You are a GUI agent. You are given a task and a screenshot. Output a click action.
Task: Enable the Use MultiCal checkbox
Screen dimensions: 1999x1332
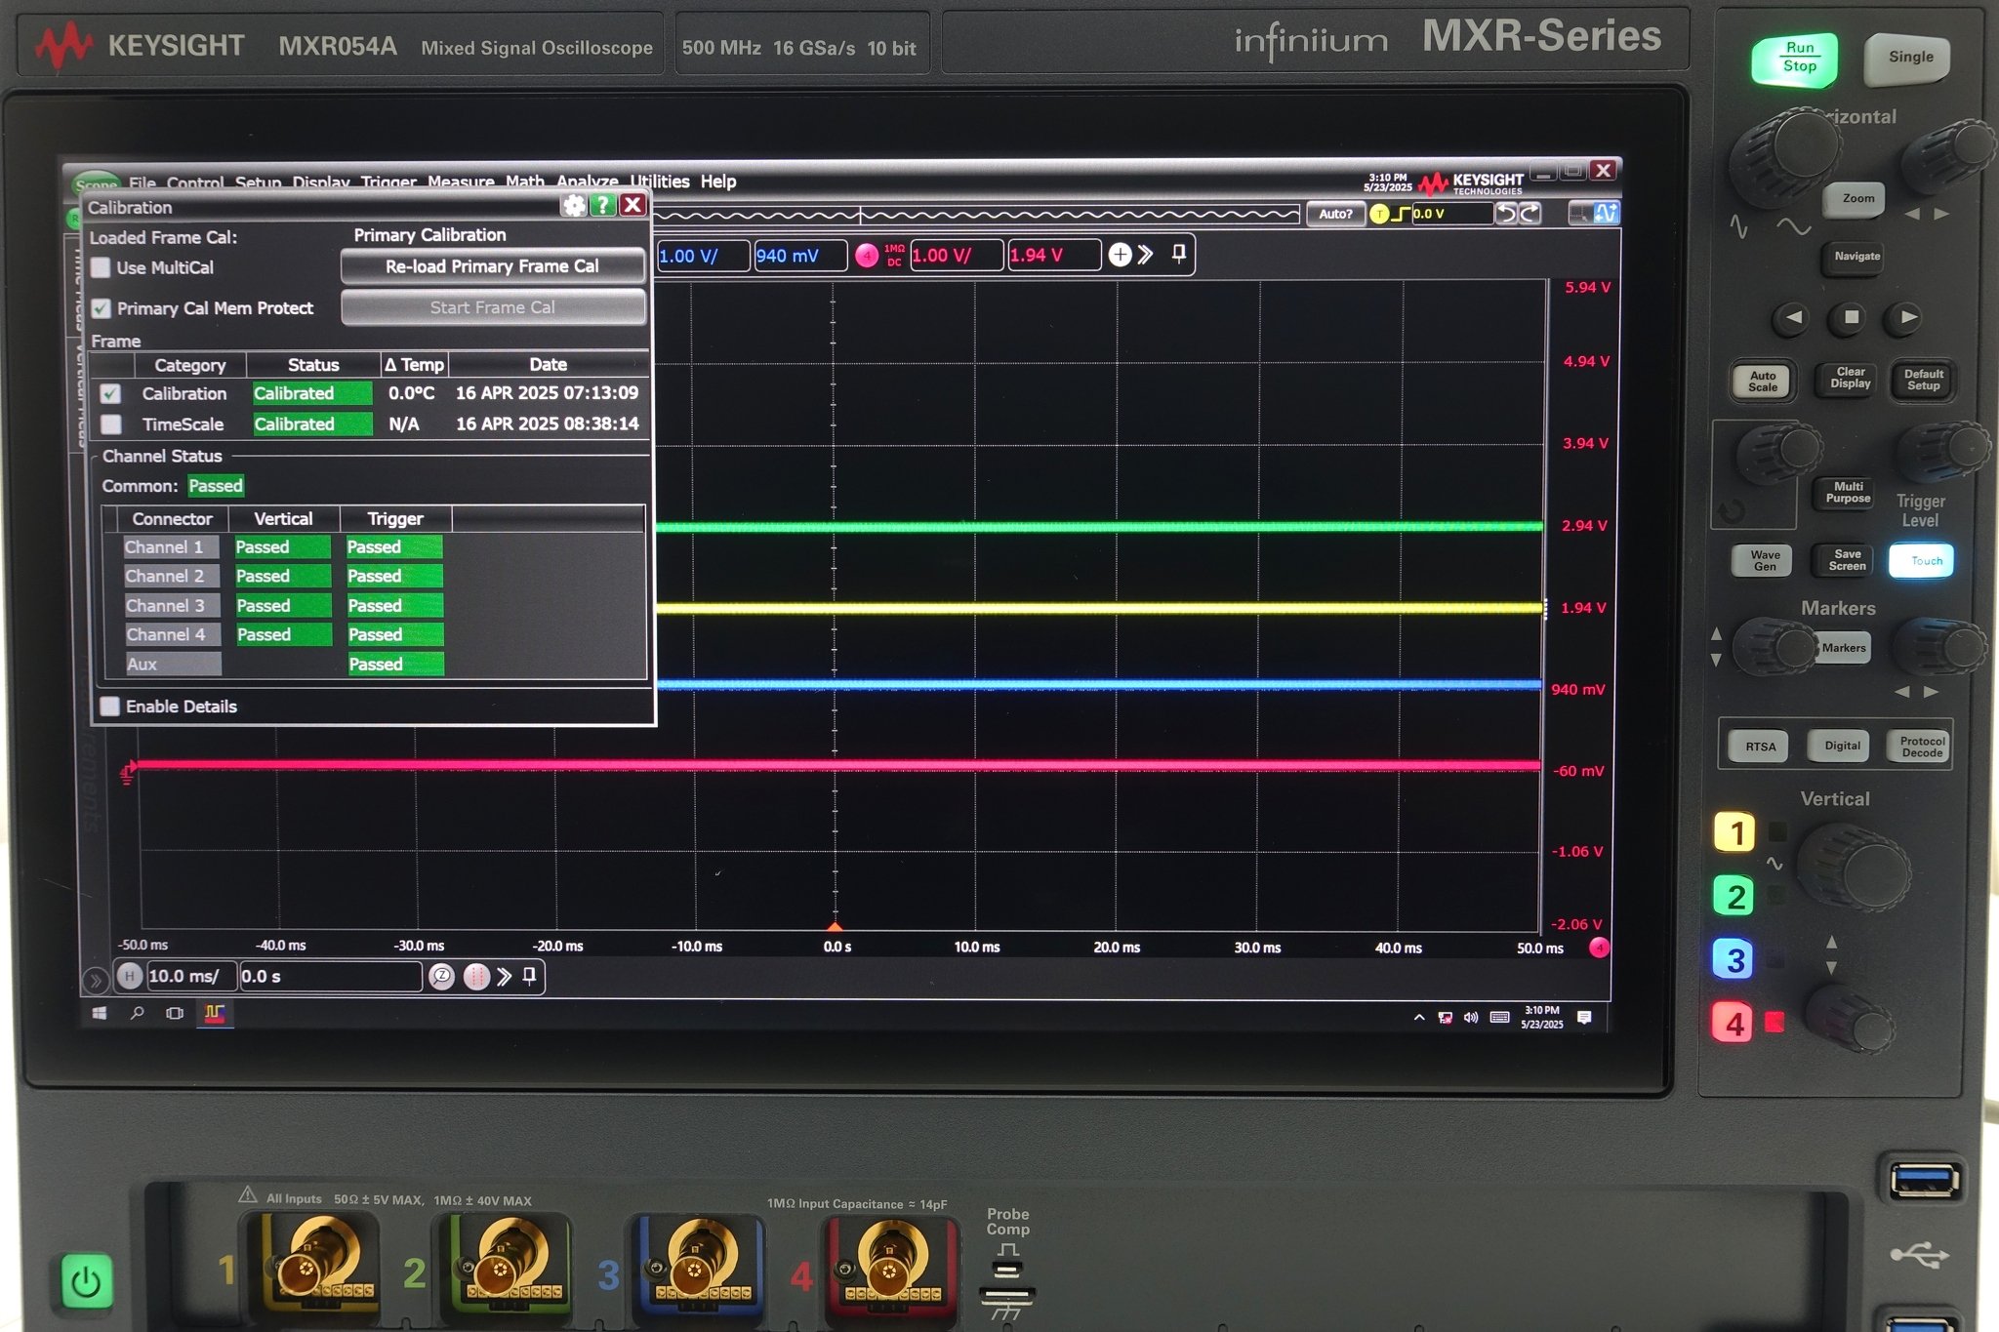pos(101,267)
